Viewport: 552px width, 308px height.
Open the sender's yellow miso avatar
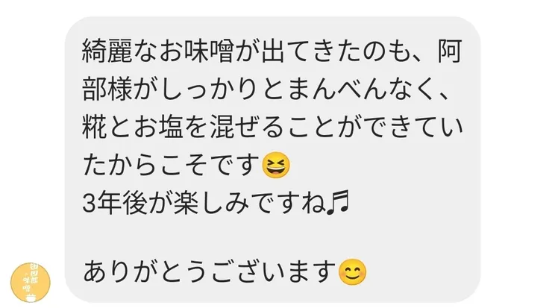click(31, 283)
